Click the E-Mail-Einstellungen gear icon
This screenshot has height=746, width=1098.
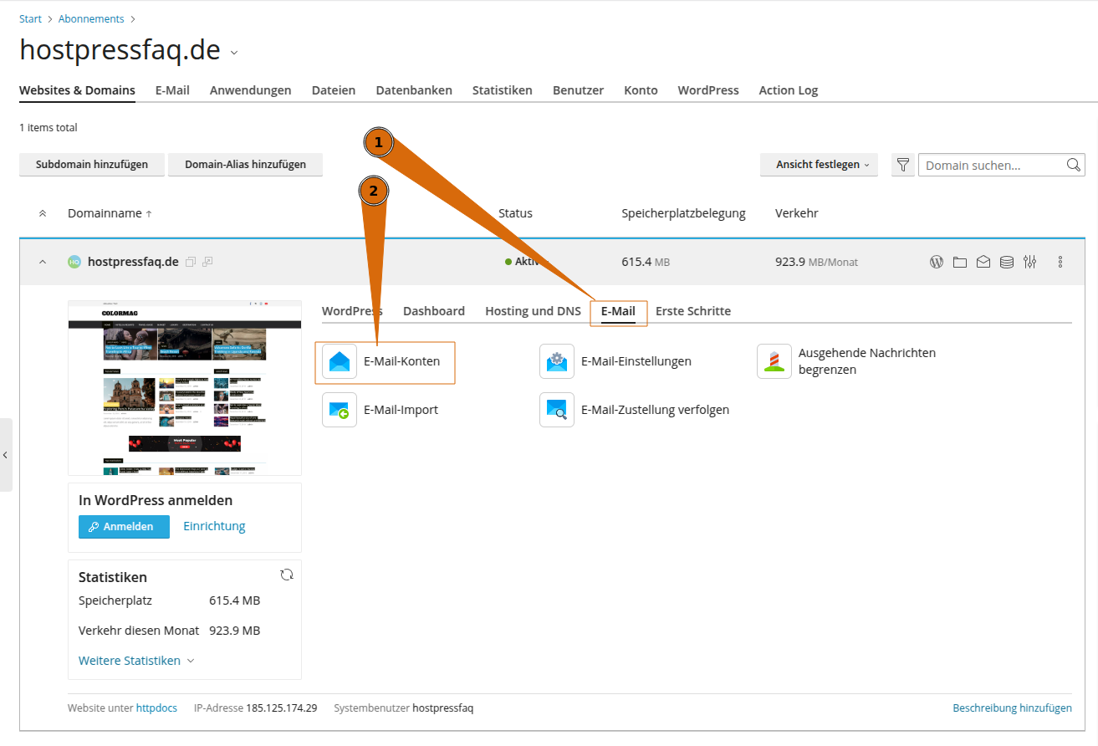[557, 361]
